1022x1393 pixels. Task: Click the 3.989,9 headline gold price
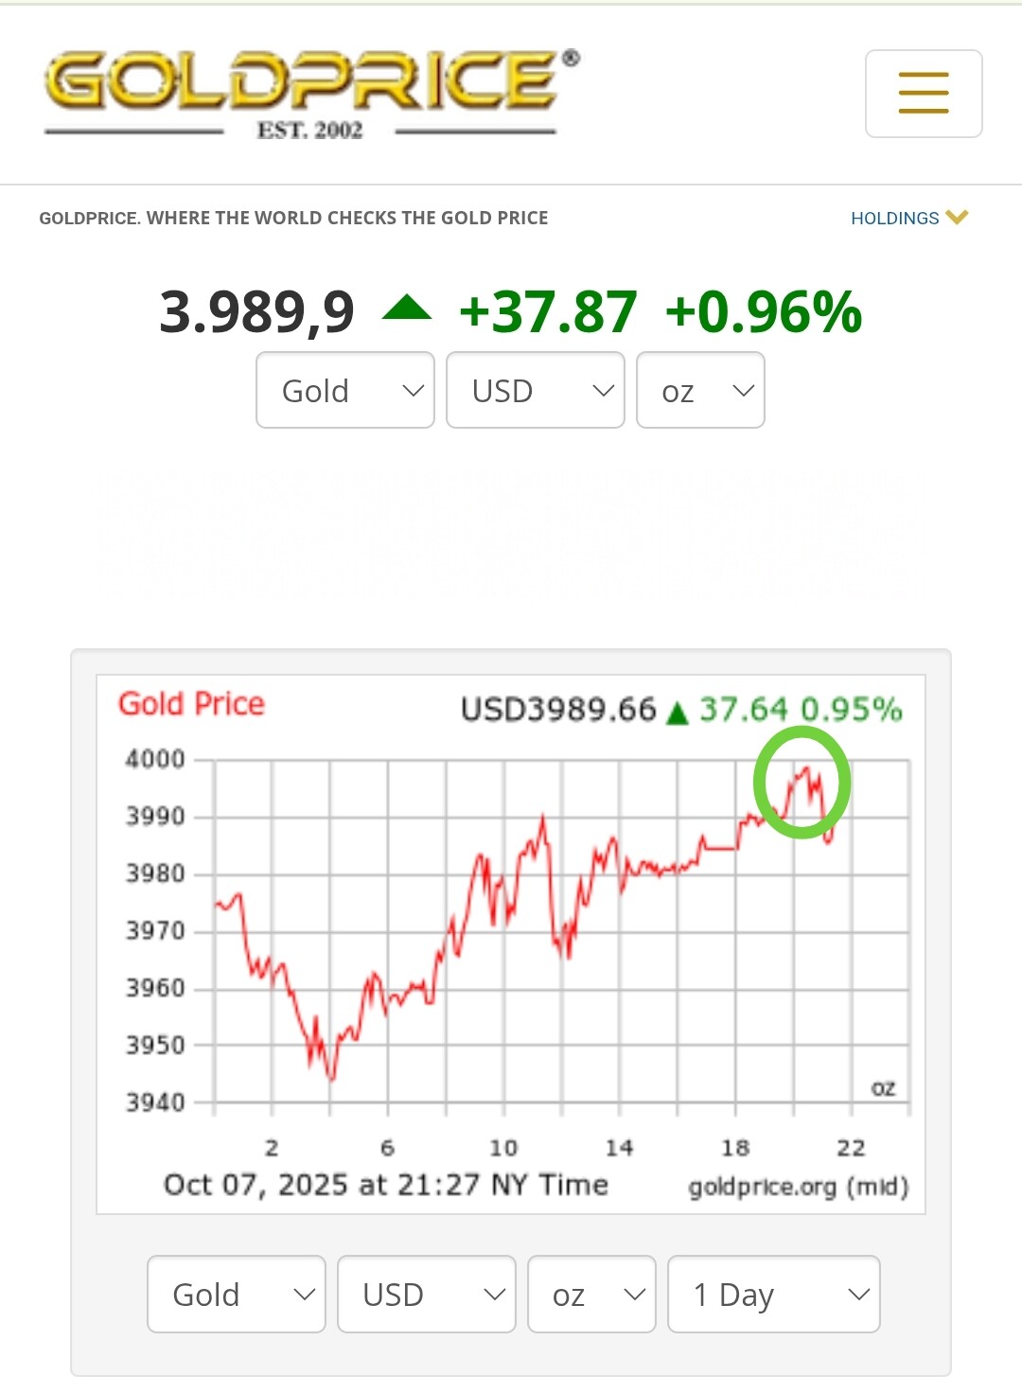[x=256, y=312]
